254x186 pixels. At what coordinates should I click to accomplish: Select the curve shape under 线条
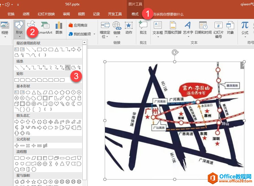pos(68,68)
